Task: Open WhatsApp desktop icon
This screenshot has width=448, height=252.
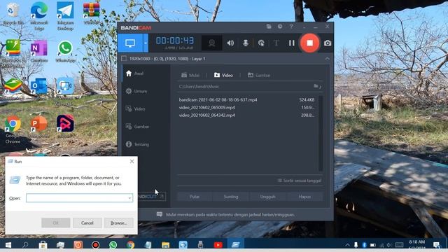Action: 65,51
